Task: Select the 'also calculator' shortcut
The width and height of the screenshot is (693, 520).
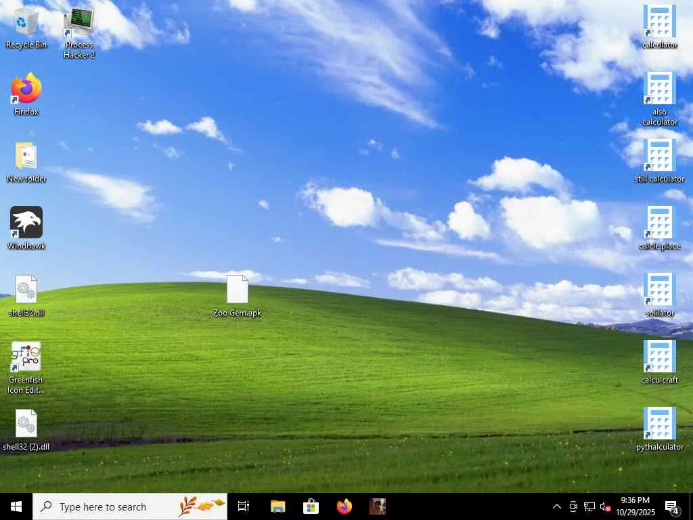Action: point(659,99)
